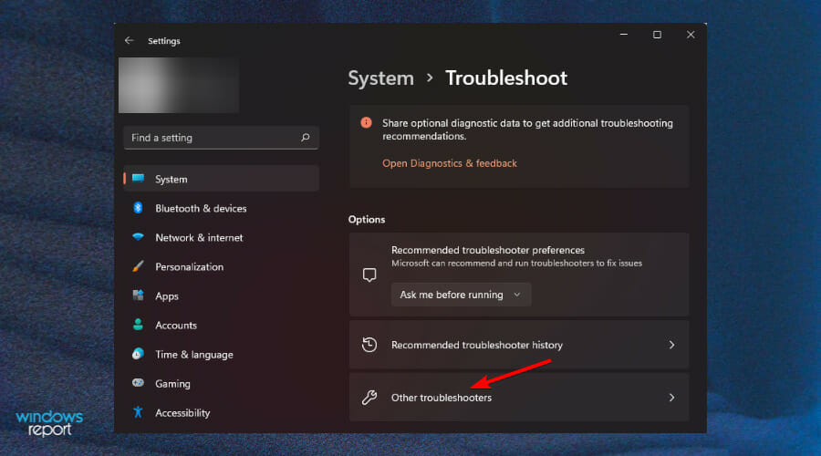Click the orange info icon in diagnostic banner

tap(366, 122)
